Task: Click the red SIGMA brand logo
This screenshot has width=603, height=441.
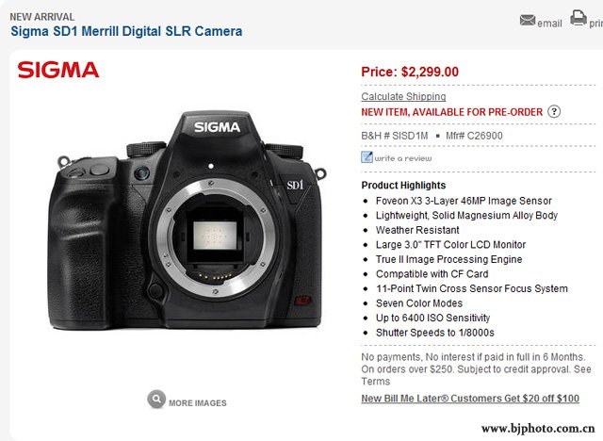Action: coord(58,70)
